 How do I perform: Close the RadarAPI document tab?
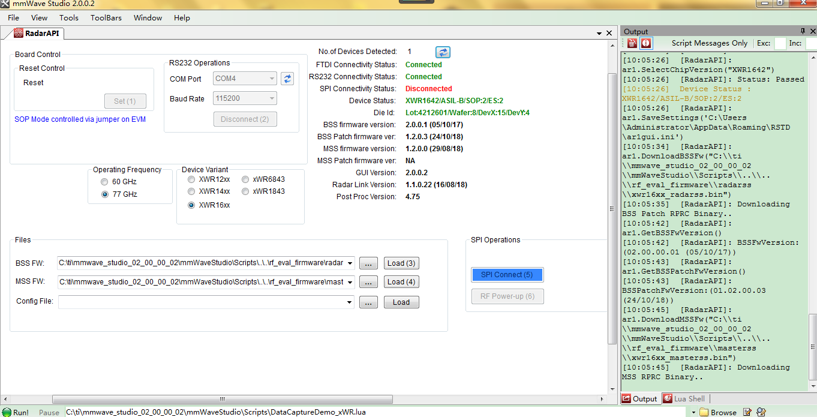point(609,34)
